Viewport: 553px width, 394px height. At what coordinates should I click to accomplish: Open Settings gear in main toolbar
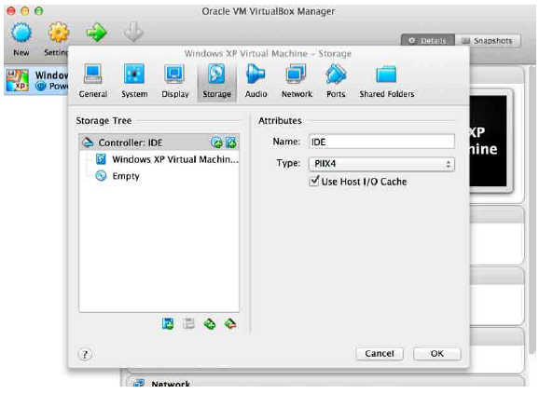(x=59, y=33)
